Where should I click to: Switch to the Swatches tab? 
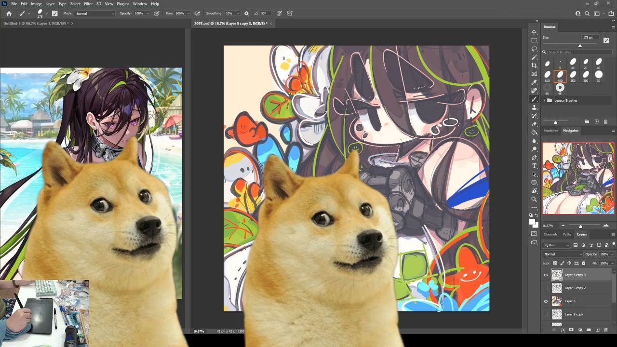[x=550, y=131]
